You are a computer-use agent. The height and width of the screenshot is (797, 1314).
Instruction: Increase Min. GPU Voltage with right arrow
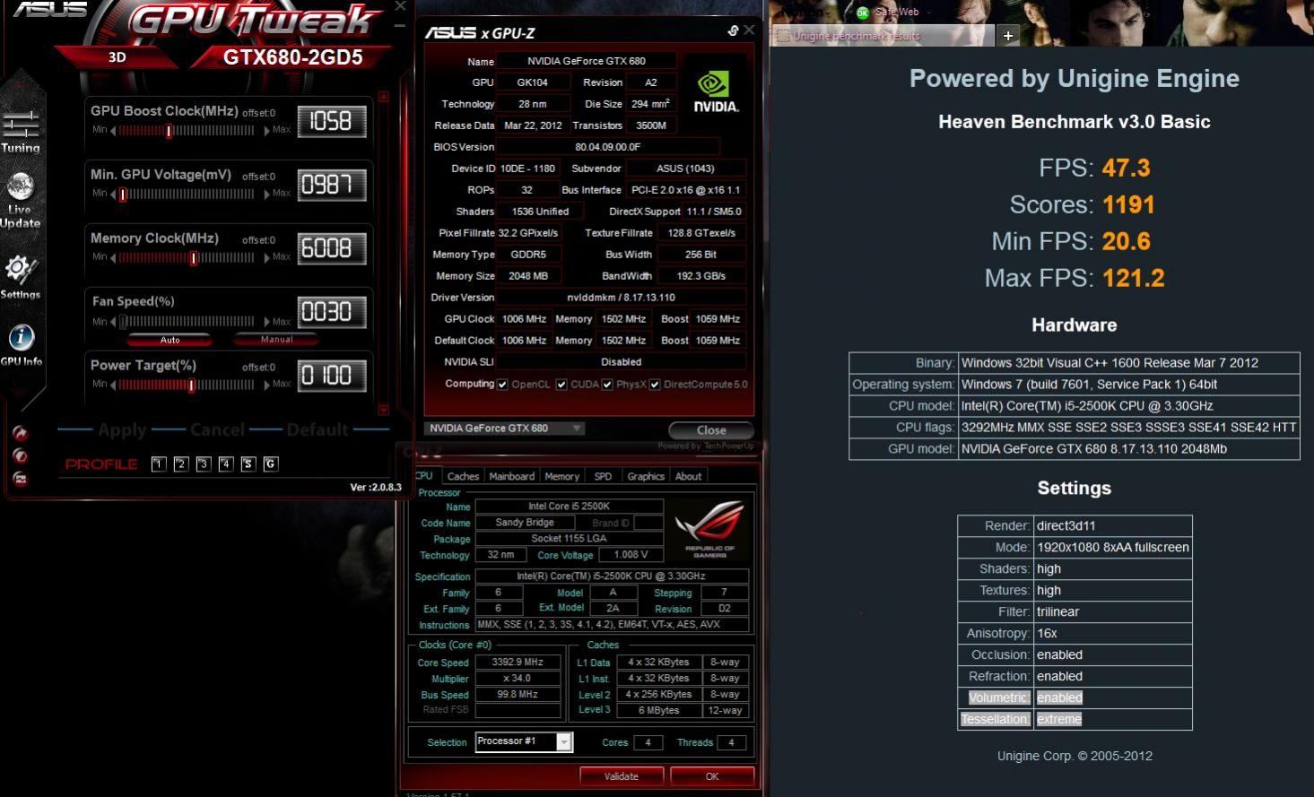click(266, 194)
